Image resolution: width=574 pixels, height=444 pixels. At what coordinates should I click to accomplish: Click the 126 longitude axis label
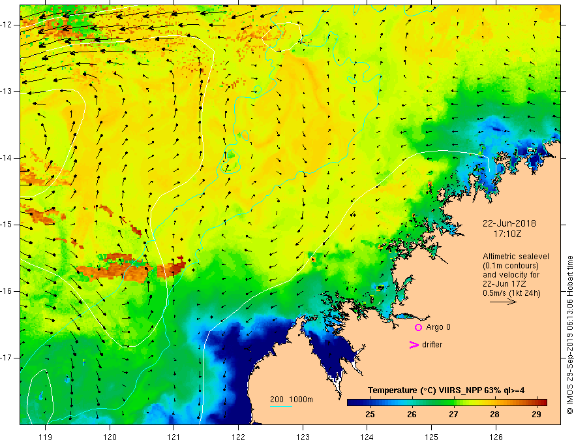pyautogui.click(x=496, y=437)
